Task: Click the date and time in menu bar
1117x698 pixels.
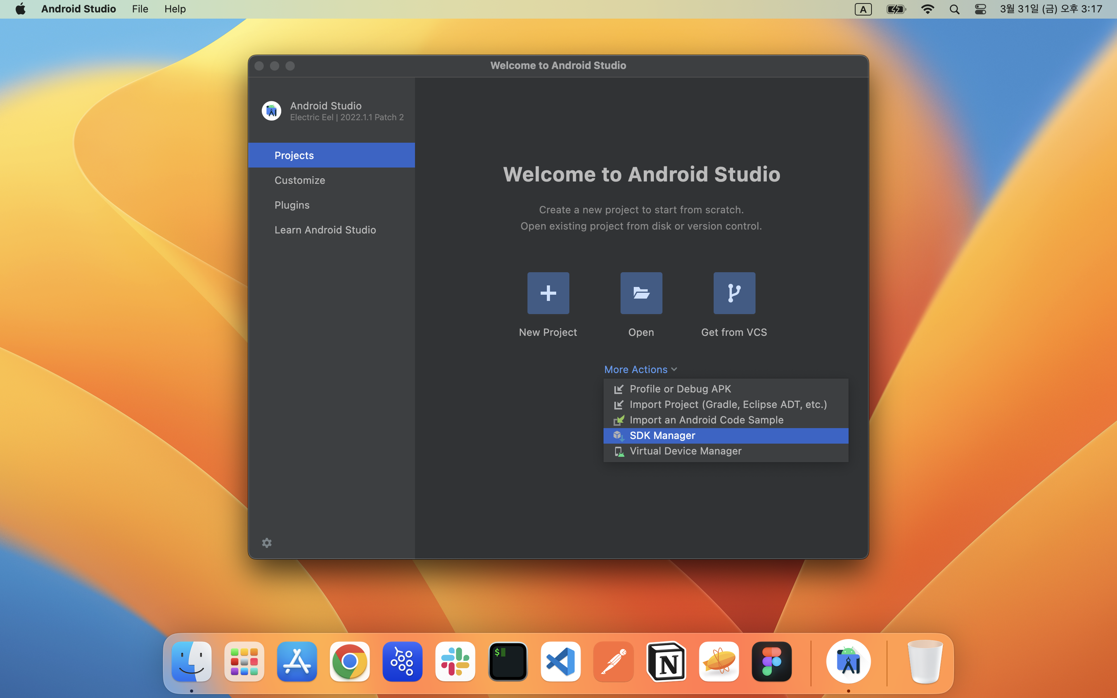Action: 1051,9
